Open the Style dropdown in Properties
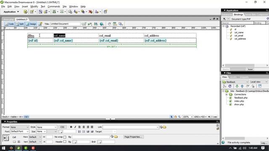The image size is (269, 151). pos(47,127)
